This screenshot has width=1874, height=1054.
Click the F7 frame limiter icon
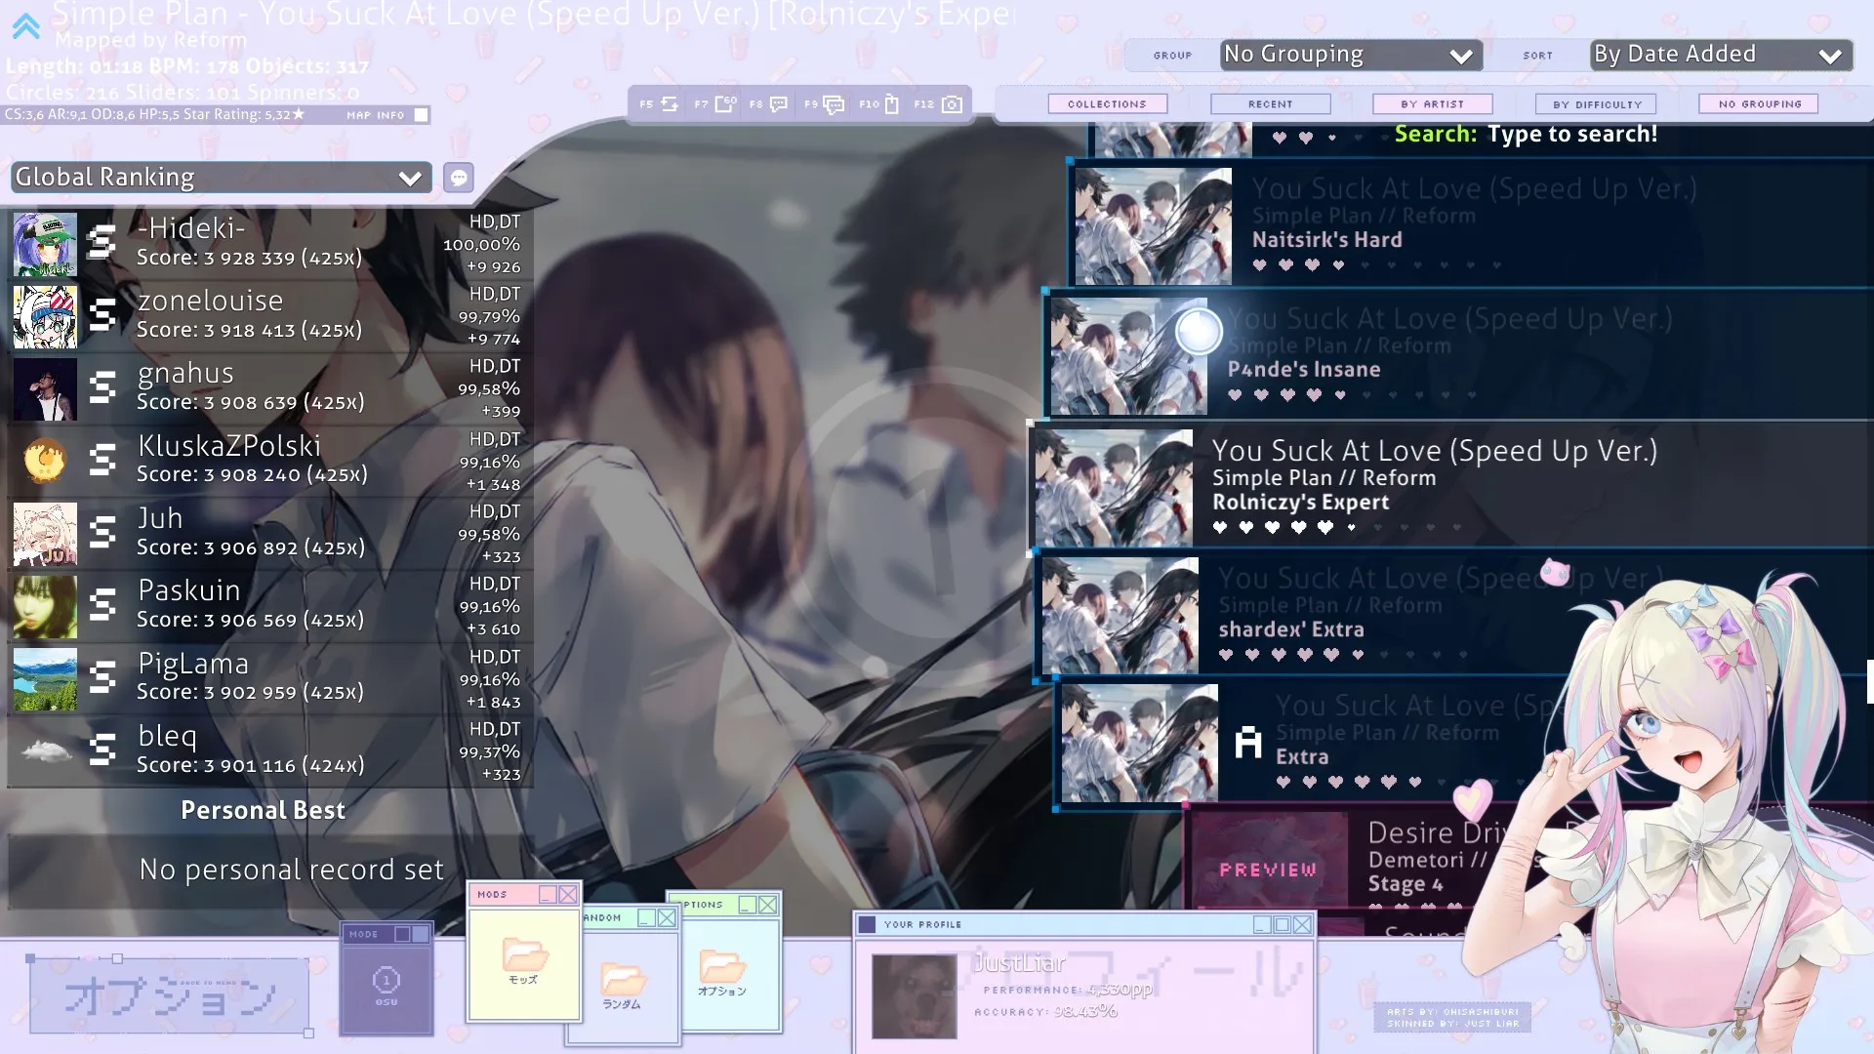coord(724,103)
